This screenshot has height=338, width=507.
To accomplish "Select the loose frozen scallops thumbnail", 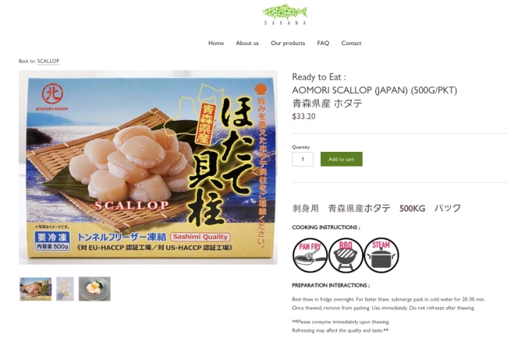I will point(65,289).
